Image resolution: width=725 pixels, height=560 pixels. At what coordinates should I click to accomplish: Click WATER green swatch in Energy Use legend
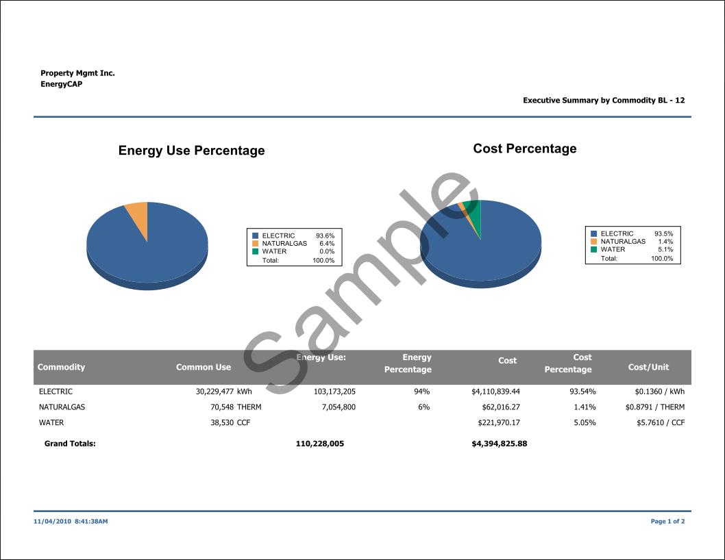coord(255,251)
